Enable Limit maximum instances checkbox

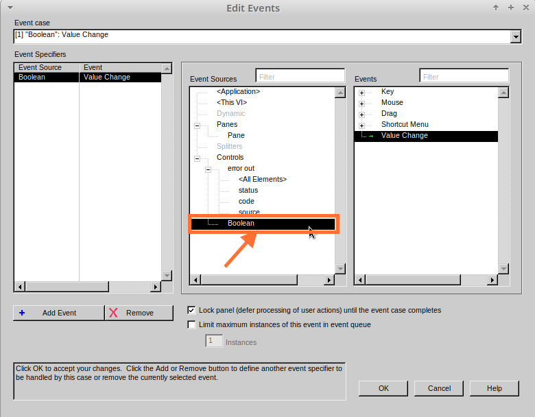click(x=191, y=324)
